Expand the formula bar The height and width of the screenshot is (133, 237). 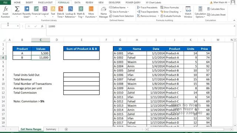(x=234, y=26)
